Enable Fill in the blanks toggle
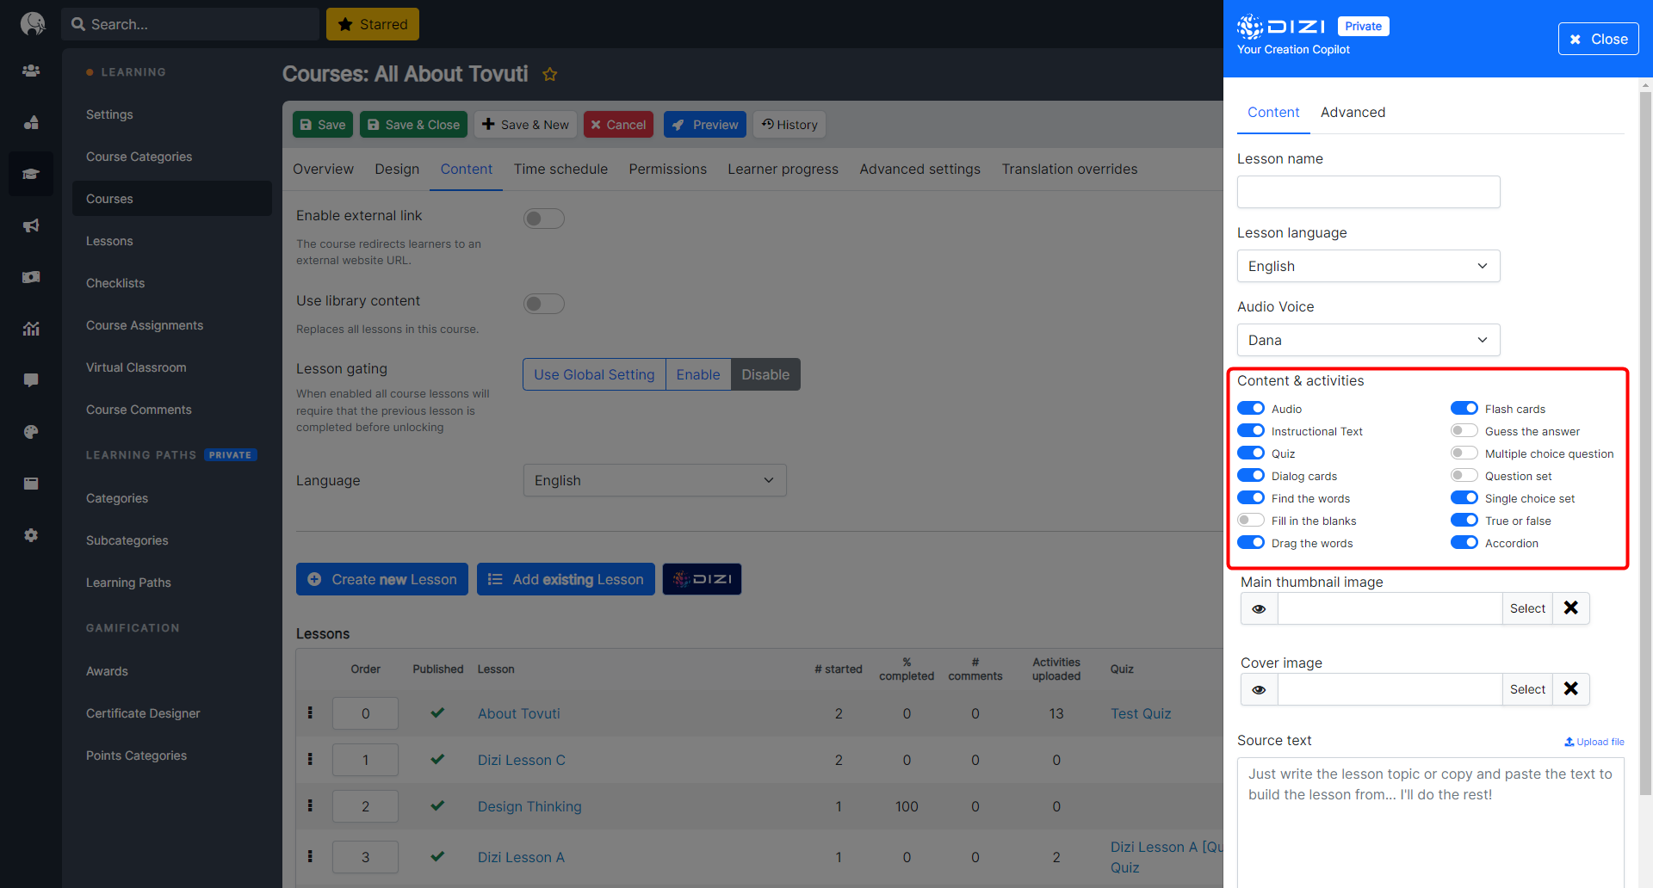Viewport: 1653px width, 888px height. 1251,521
